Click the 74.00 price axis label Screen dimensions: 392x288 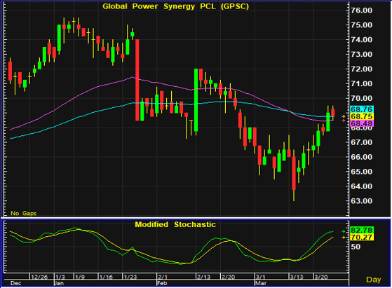tap(362, 40)
